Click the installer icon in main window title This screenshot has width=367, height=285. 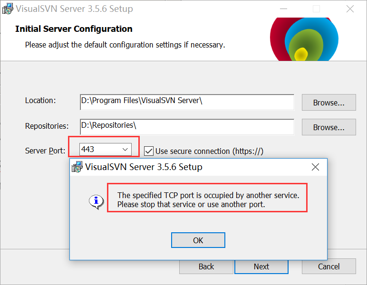click(8, 9)
